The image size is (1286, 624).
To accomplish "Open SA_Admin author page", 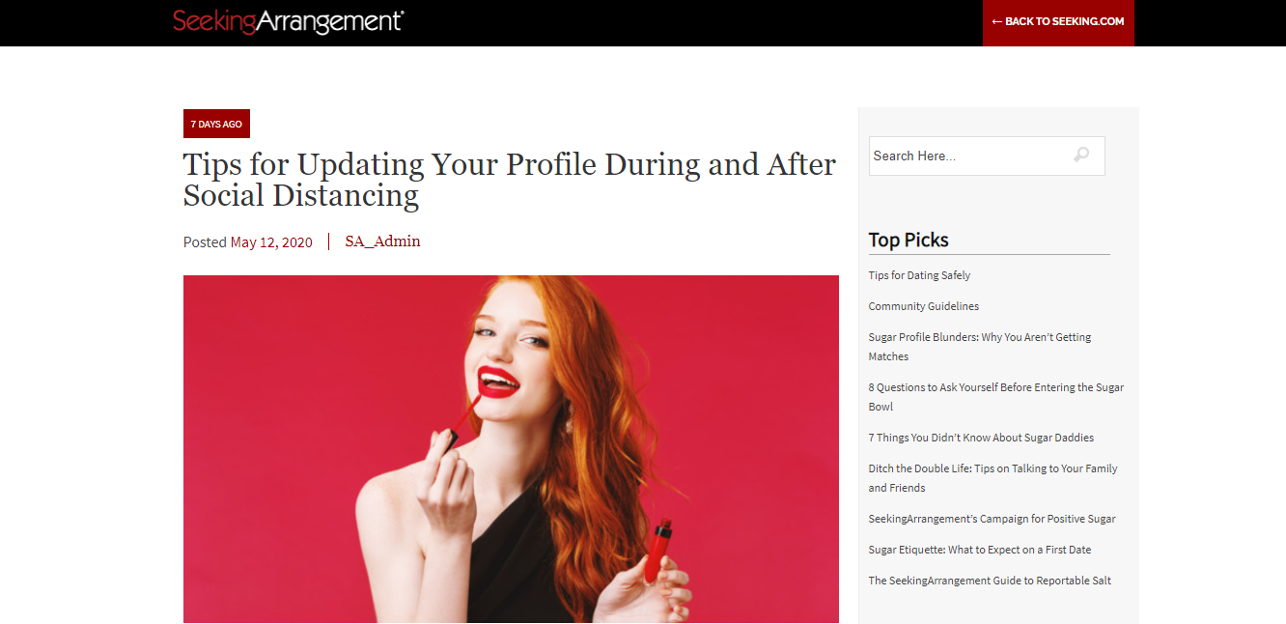I will 382,241.
